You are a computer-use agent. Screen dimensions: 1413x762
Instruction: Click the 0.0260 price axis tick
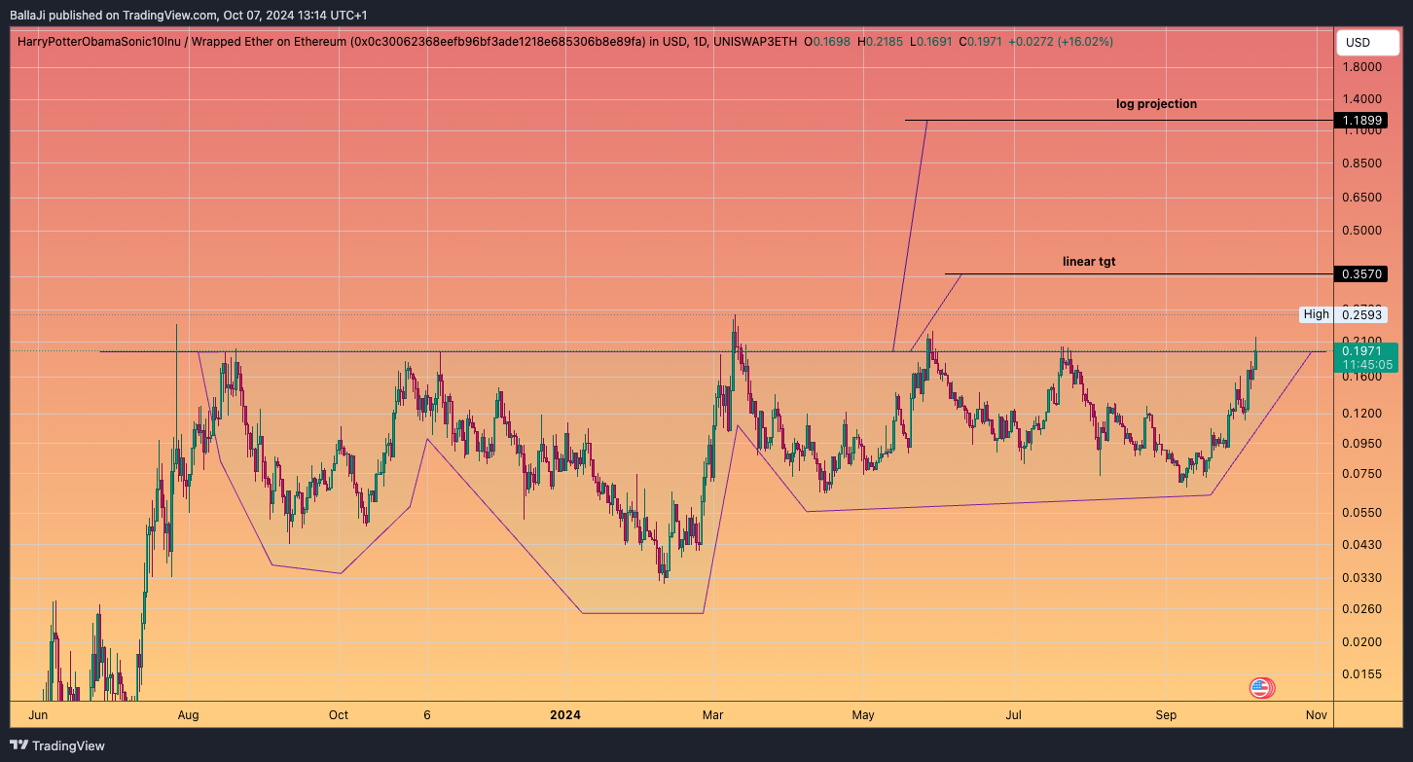[1362, 609]
